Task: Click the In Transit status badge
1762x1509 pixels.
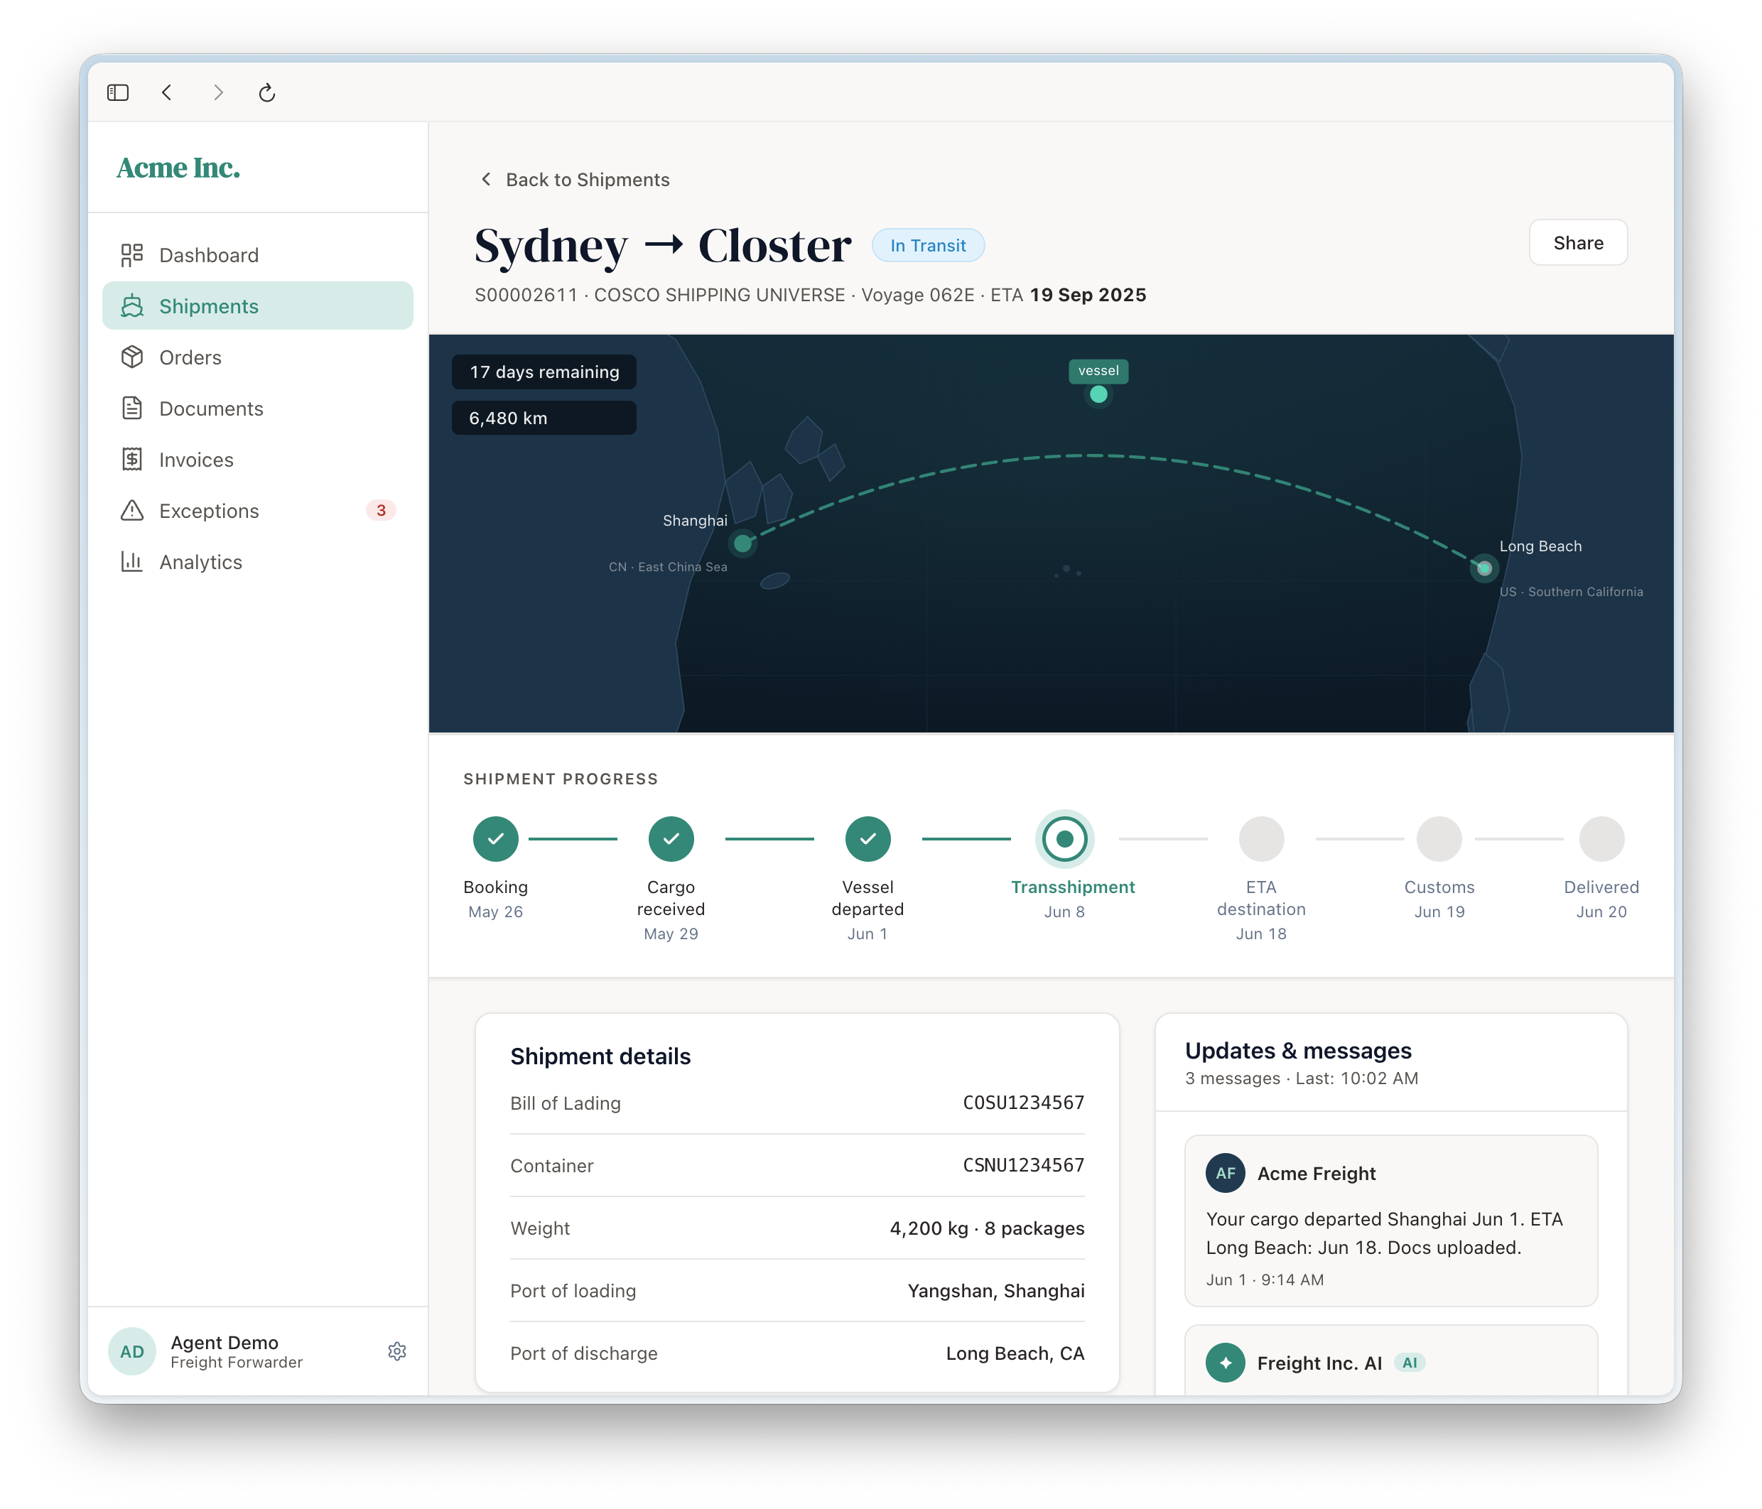Action: point(928,246)
